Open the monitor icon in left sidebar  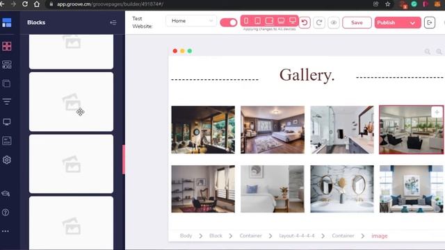[6, 122]
